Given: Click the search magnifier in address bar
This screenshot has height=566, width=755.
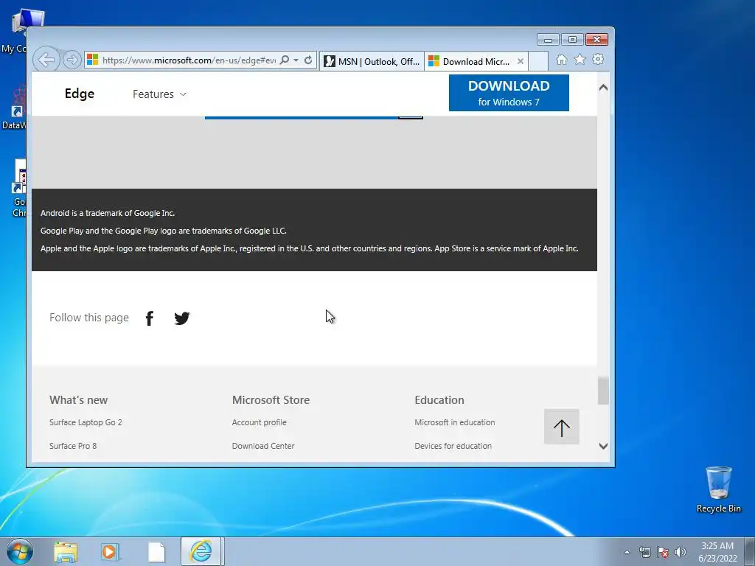Looking at the screenshot, I should (x=285, y=60).
